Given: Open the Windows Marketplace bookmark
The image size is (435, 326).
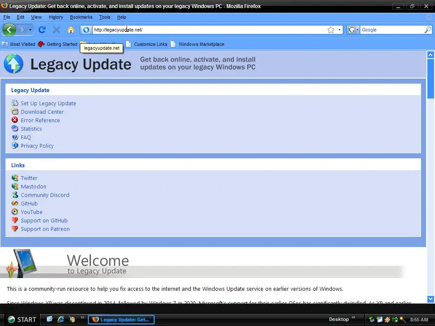Looking at the screenshot, I should pyautogui.click(x=197, y=44).
